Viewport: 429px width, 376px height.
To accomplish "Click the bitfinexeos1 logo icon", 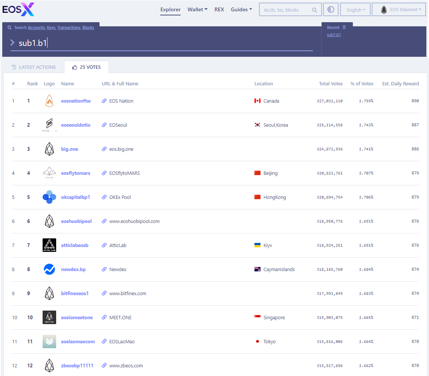I will click(x=49, y=293).
